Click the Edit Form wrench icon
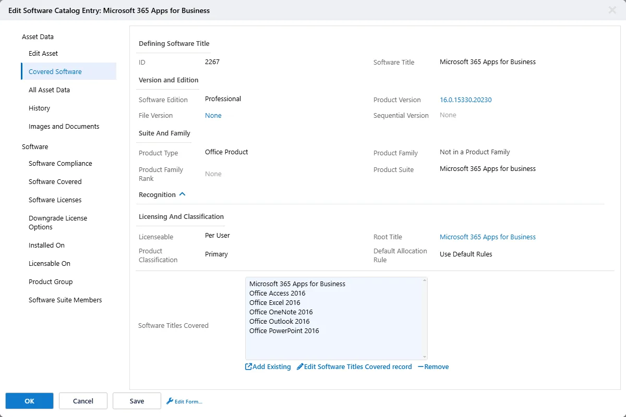This screenshot has height=417, width=626. tap(170, 401)
